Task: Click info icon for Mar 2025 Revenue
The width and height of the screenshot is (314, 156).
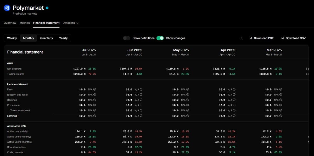Action: click(281, 100)
